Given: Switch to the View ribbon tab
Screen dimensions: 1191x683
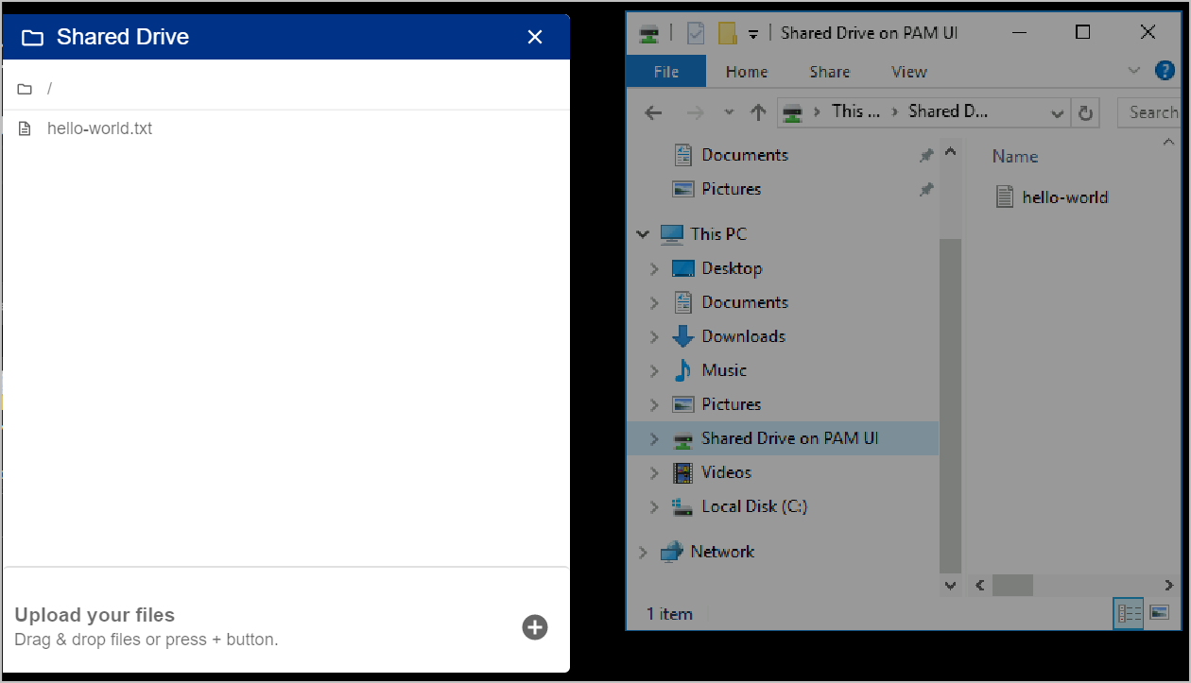Looking at the screenshot, I should click(x=908, y=71).
